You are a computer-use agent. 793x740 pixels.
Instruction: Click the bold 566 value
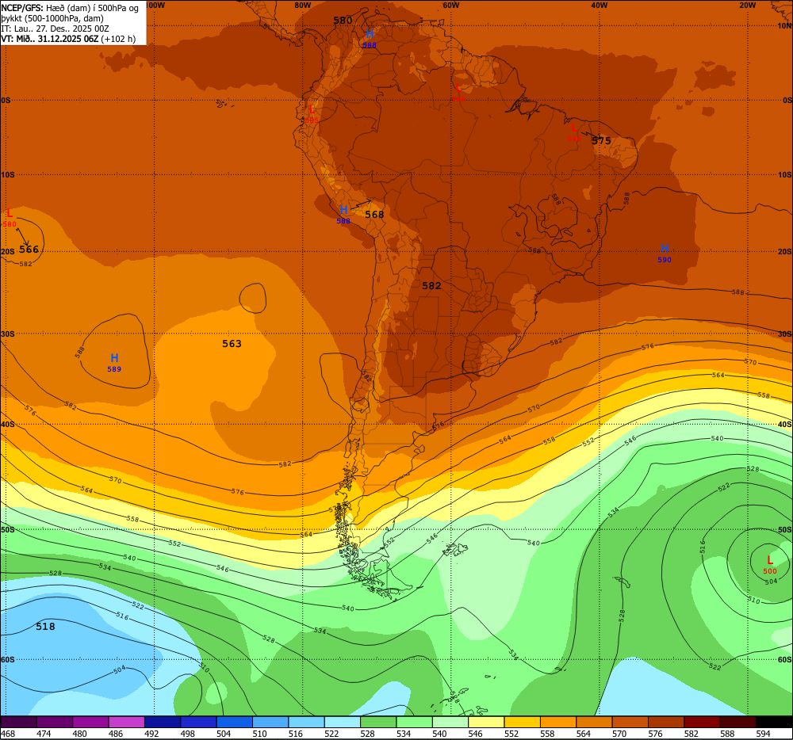click(x=29, y=249)
